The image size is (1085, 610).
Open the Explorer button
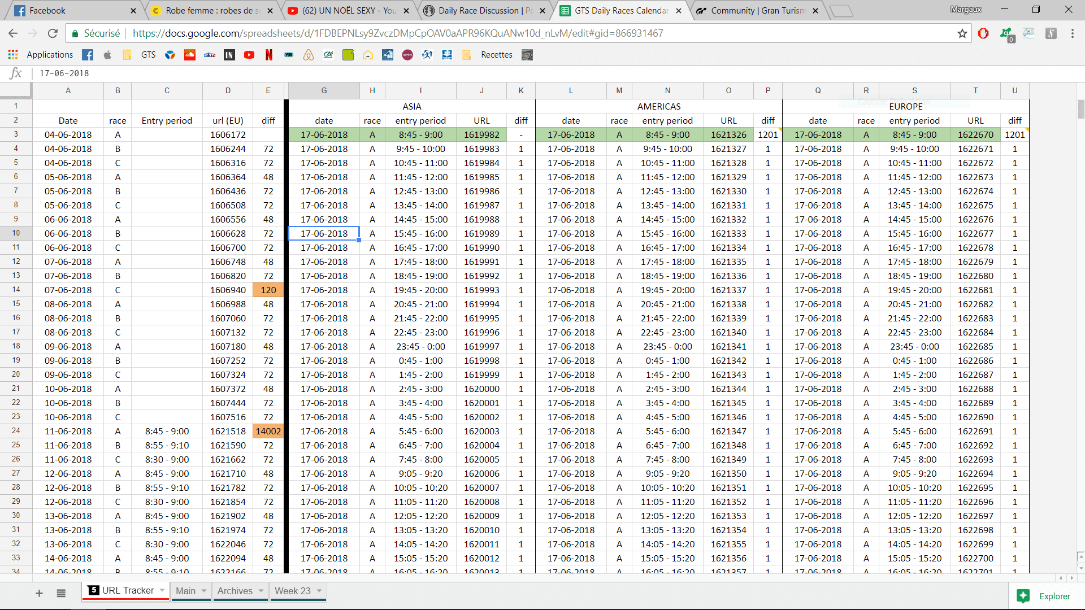click(1044, 596)
